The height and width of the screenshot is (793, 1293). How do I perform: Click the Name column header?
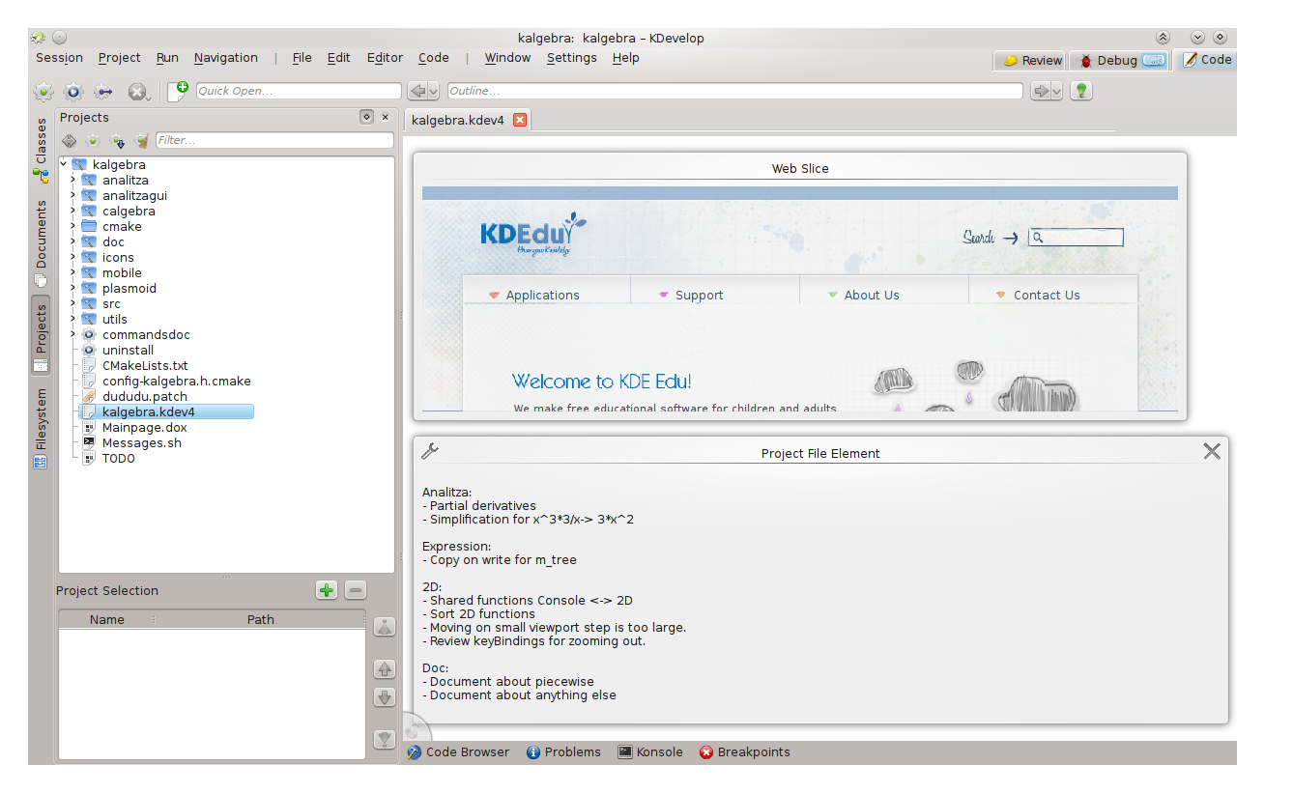[106, 619]
